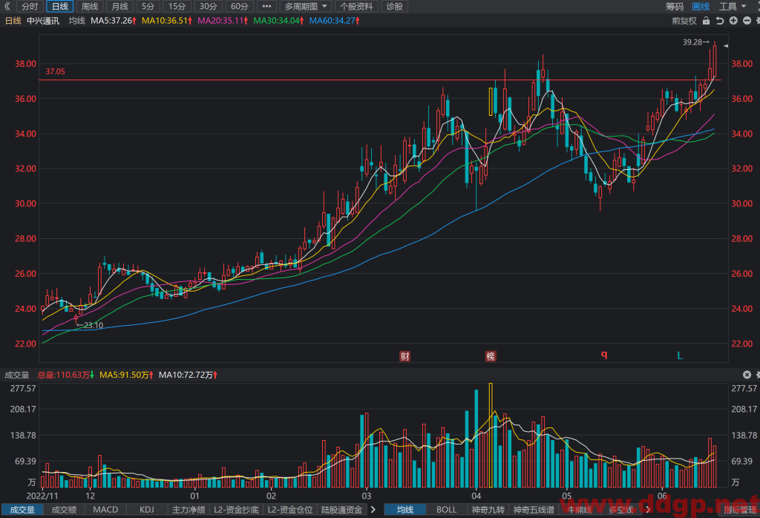This screenshot has width=760, height=518.
Task: Switch sub-chart to KDJ
Action: (147, 510)
